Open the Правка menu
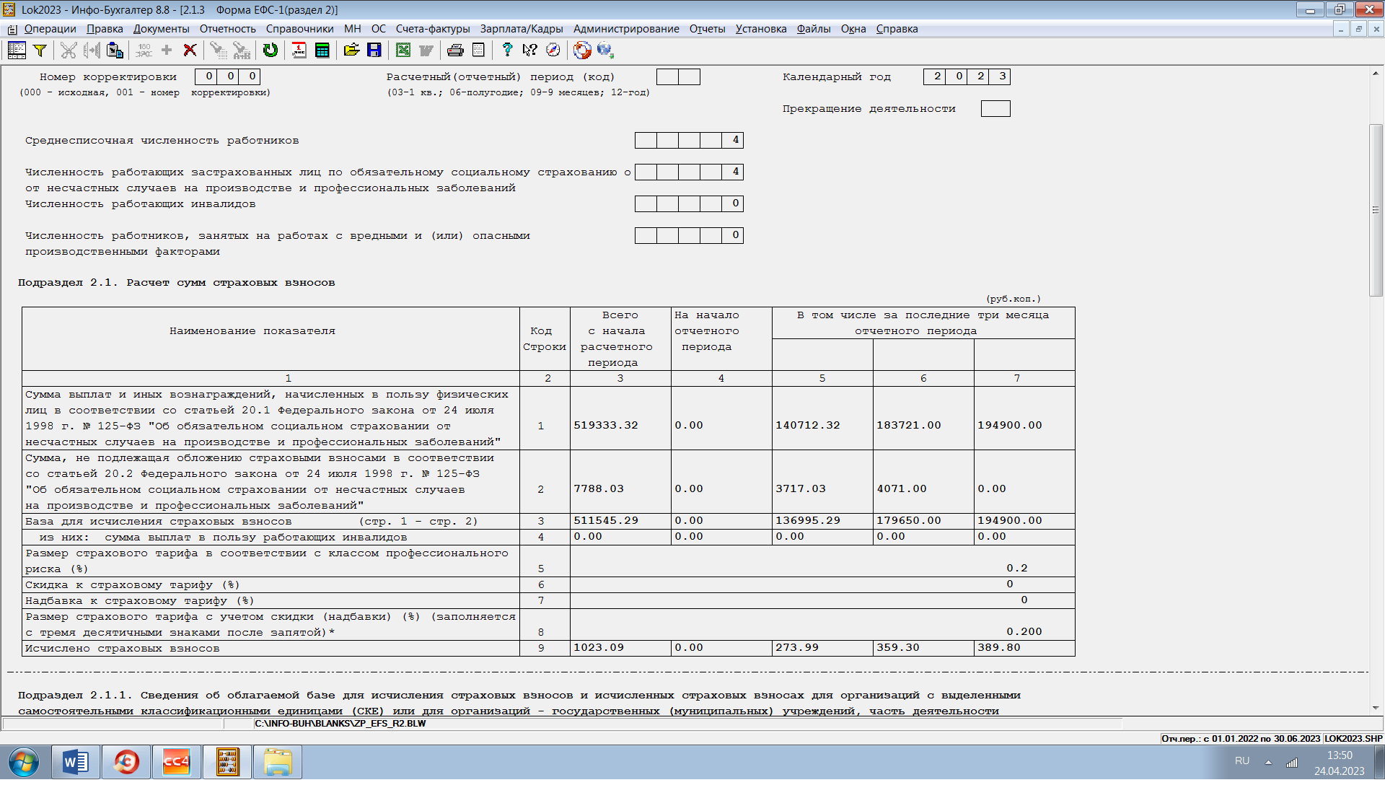 coord(105,29)
